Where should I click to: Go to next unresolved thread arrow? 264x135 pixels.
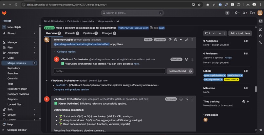(220, 33)
